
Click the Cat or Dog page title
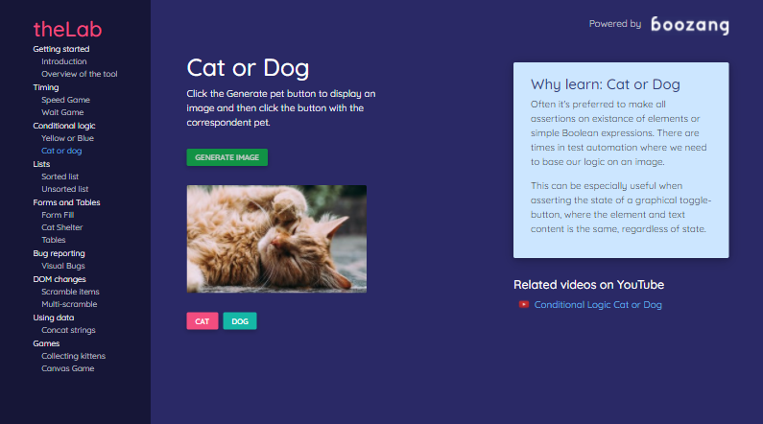click(248, 68)
